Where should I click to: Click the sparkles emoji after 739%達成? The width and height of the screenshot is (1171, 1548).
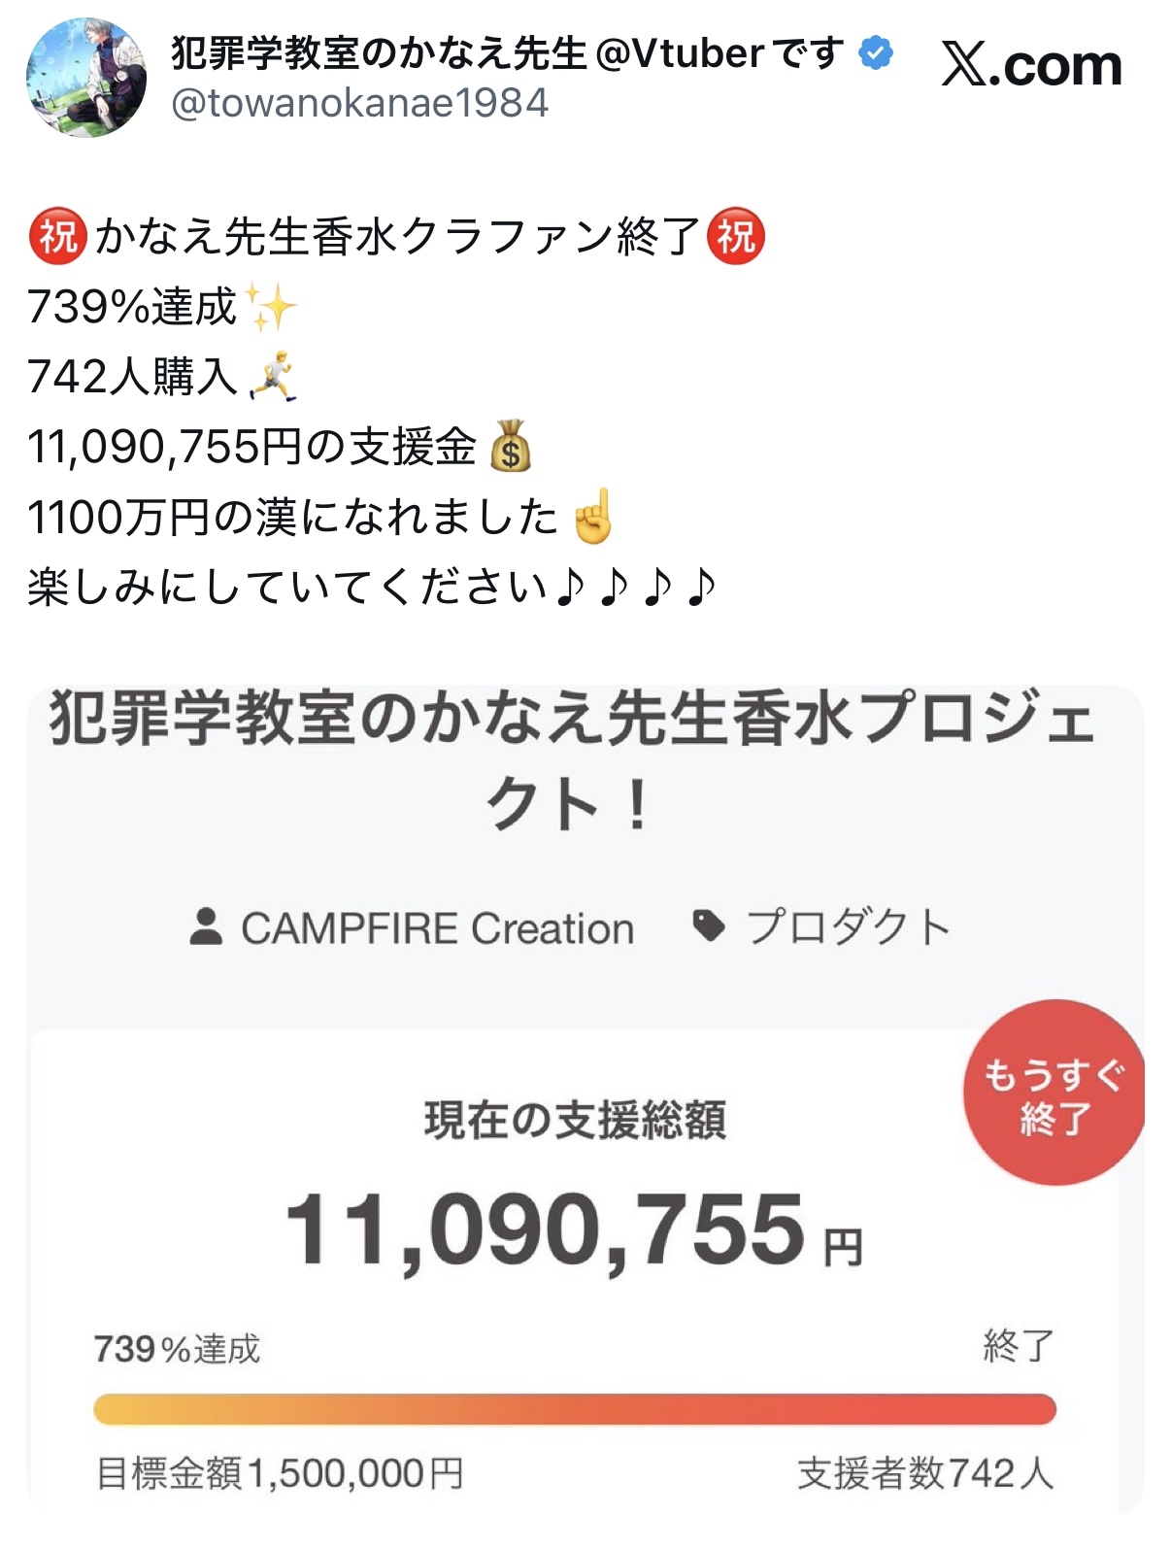[271, 308]
